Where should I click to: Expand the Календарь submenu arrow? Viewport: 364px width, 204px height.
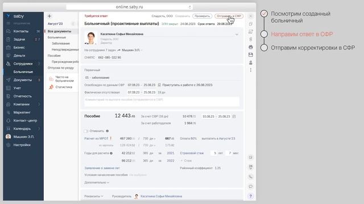[x=39, y=129]
